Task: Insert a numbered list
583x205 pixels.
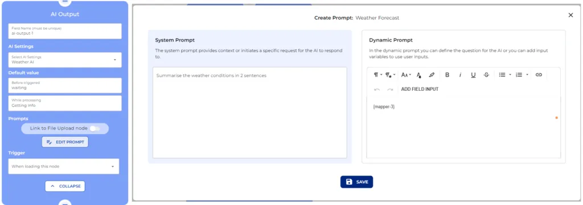Action: [x=519, y=75]
